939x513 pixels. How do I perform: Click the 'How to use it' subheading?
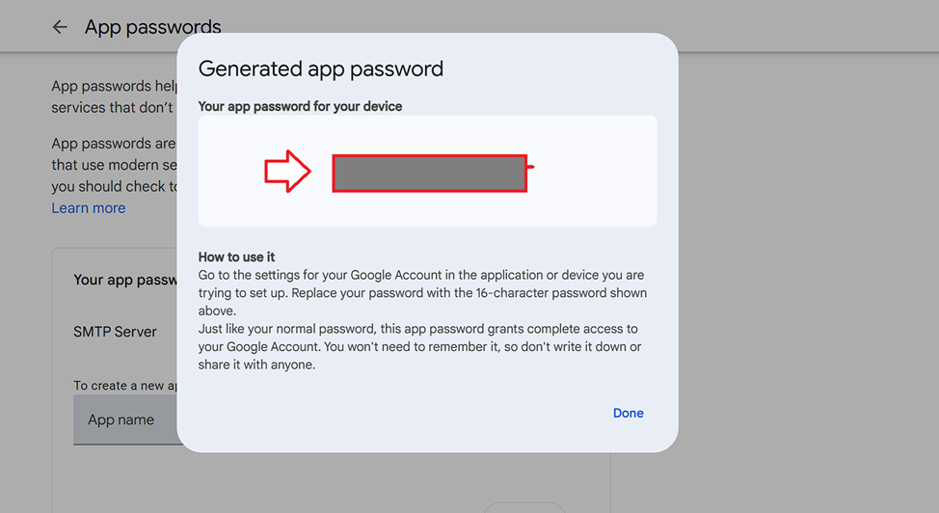[x=236, y=256]
